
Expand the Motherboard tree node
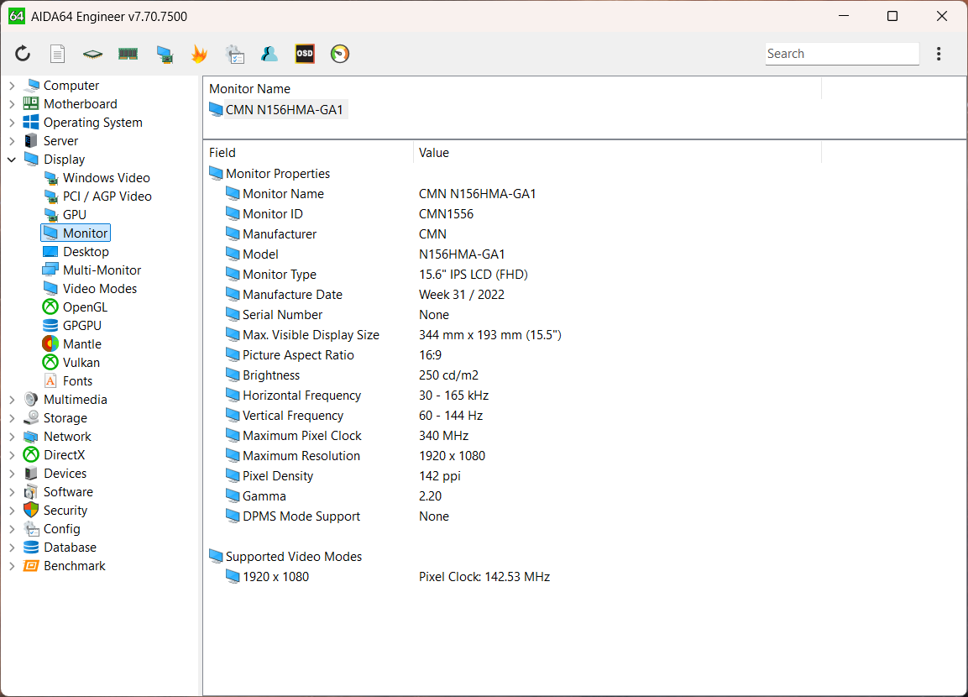point(12,104)
